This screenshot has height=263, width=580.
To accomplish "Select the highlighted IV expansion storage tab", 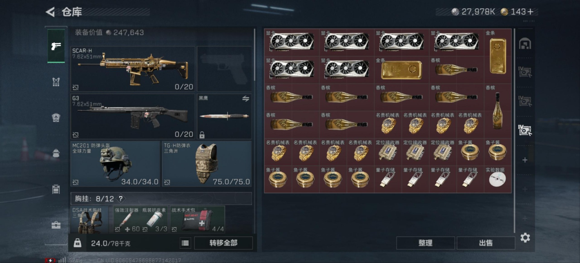I will 525,130.
